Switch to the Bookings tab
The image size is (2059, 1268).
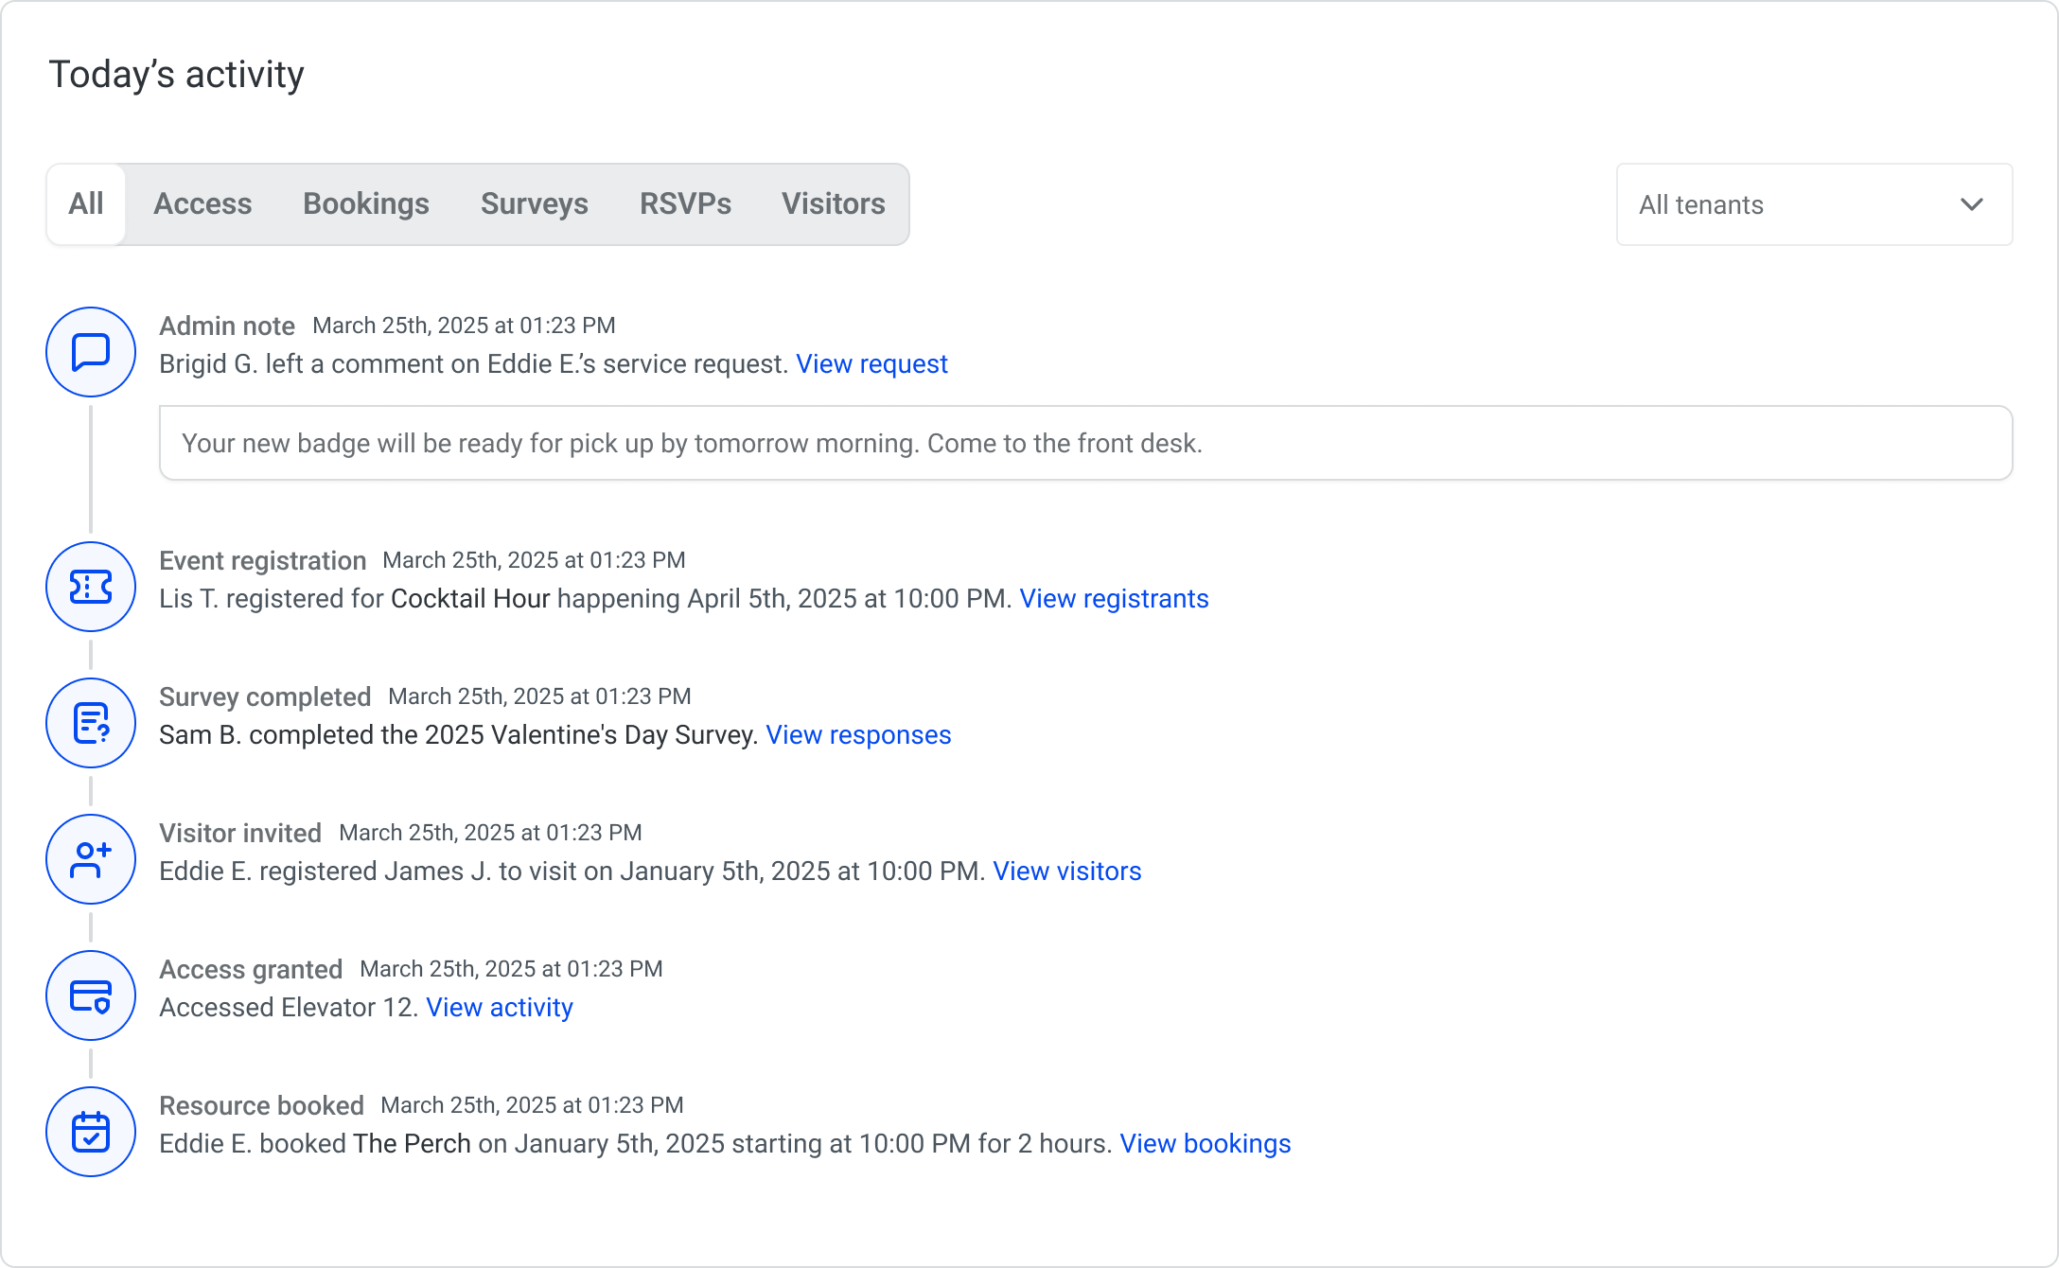365,203
